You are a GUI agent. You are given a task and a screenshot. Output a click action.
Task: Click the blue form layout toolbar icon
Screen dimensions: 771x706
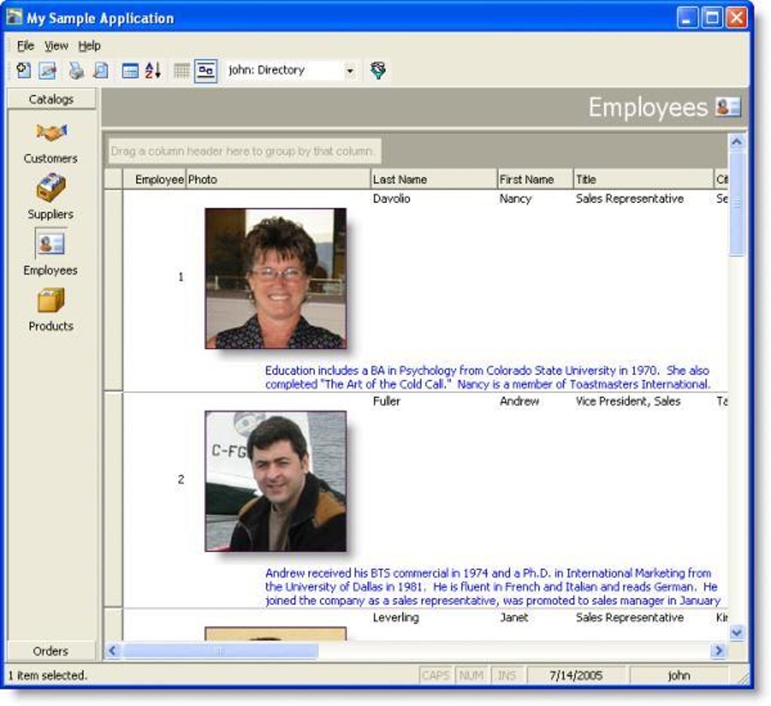click(130, 70)
